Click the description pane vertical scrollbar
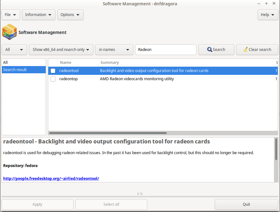Viewport: 280px width, 212px height. click(276, 149)
